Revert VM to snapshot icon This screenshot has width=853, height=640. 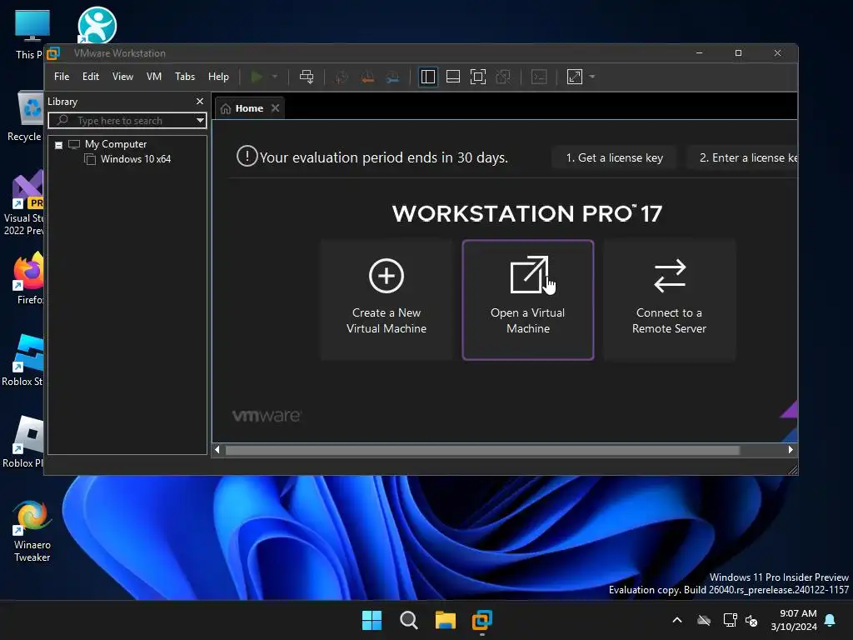click(367, 77)
